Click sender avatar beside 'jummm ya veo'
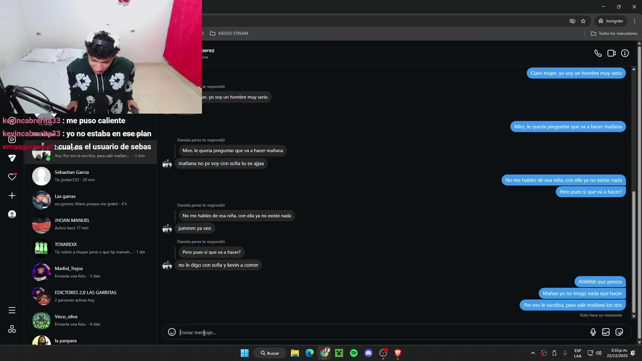Viewport: 642px width, 361px height. click(167, 229)
